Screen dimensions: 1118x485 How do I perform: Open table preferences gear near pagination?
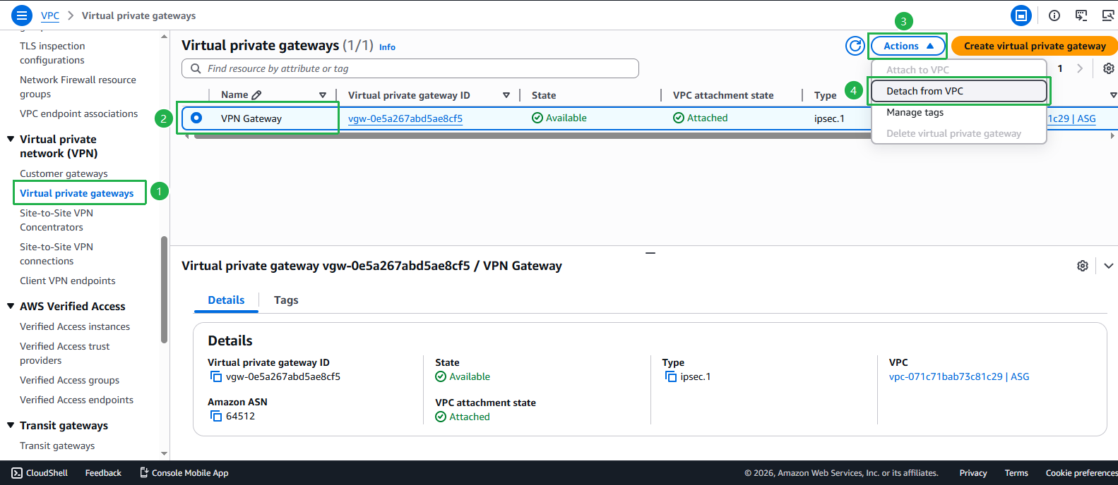pyautogui.click(x=1109, y=68)
